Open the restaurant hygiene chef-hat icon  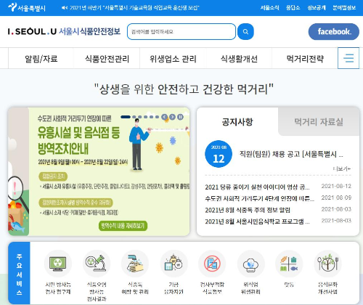(250, 264)
